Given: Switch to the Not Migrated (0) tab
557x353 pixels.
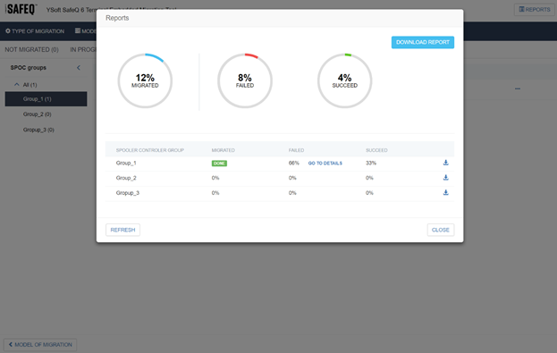Looking at the screenshot, I should point(31,50).
